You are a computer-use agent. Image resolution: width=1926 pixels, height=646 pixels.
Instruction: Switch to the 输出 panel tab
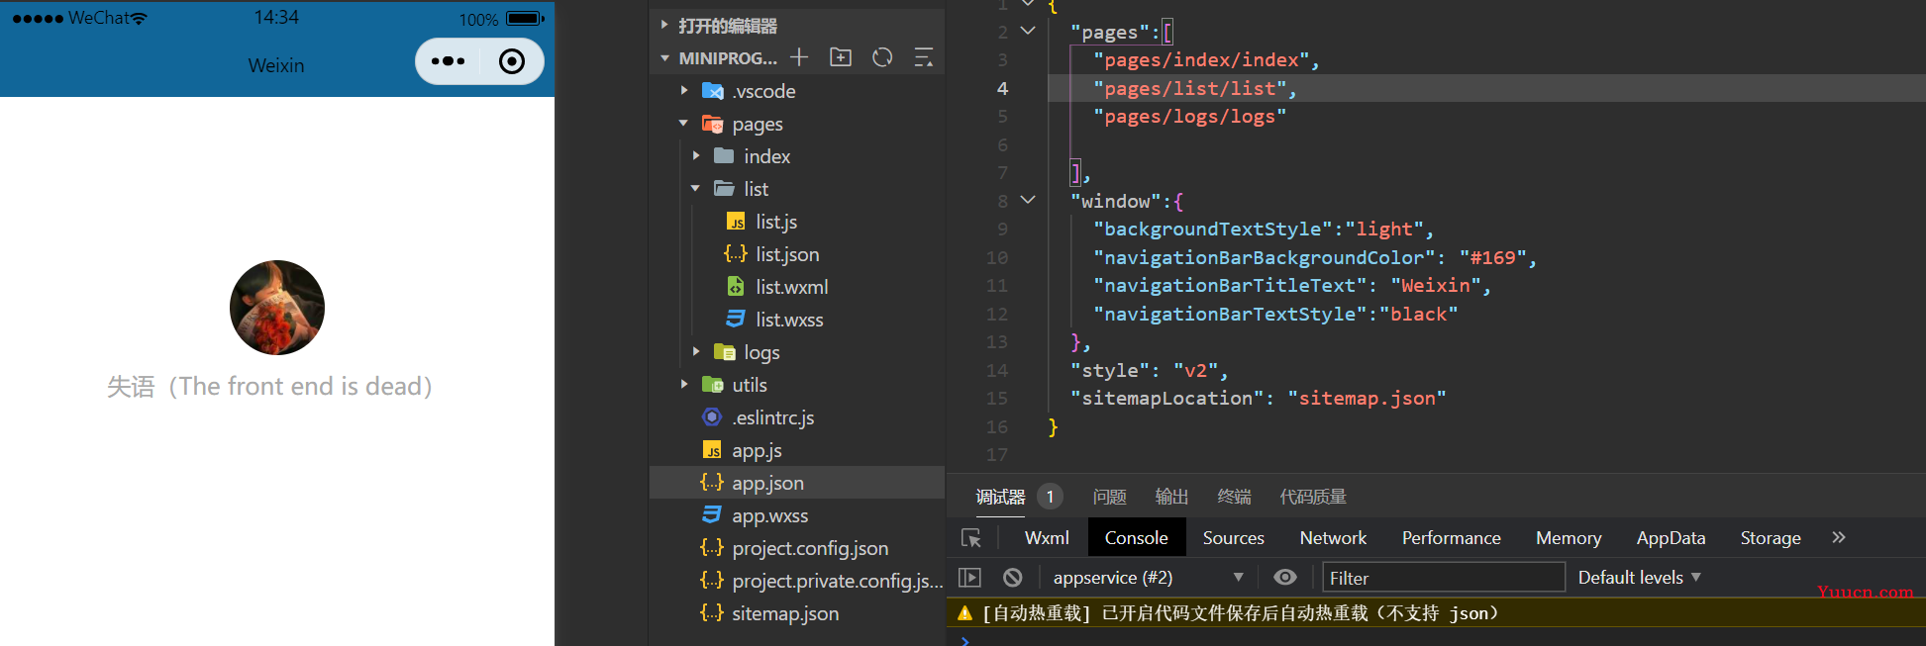(1171, 497)
